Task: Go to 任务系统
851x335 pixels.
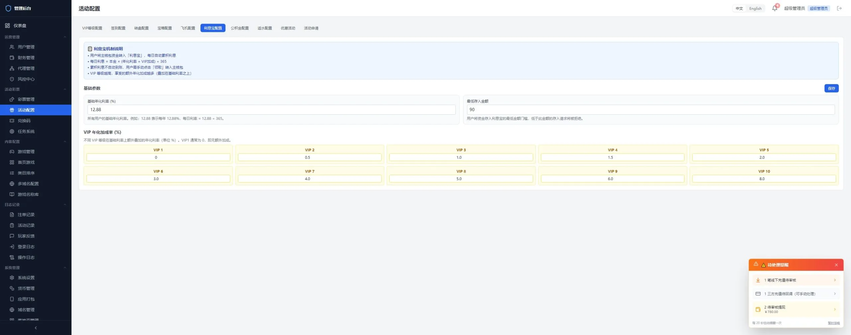Action: click(36, 131)
